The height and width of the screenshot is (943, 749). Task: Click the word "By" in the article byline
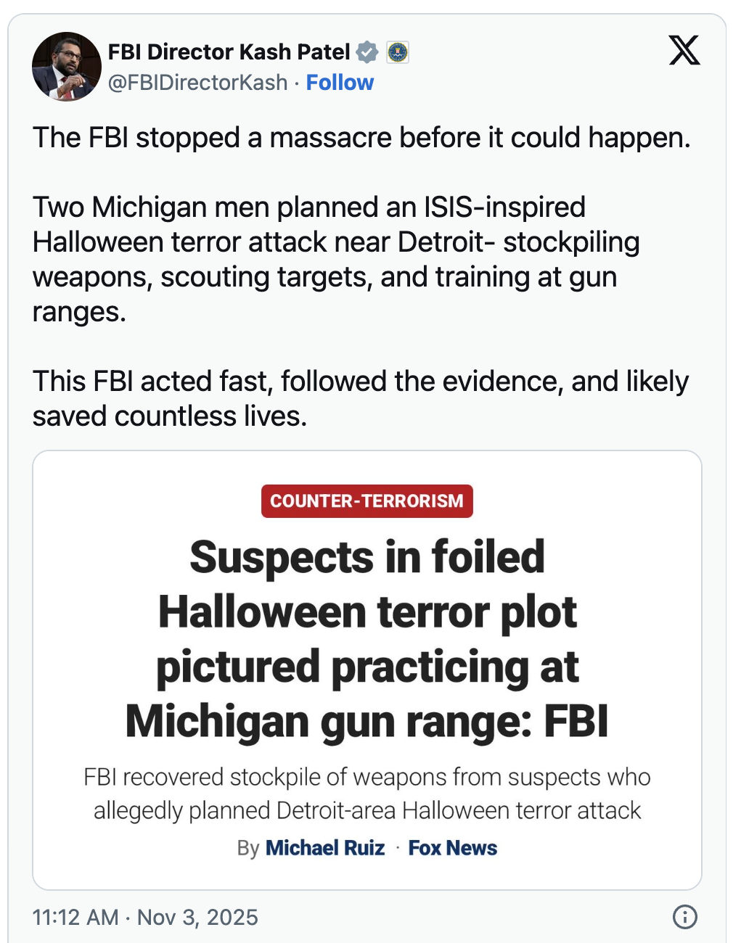coord(247,848)
